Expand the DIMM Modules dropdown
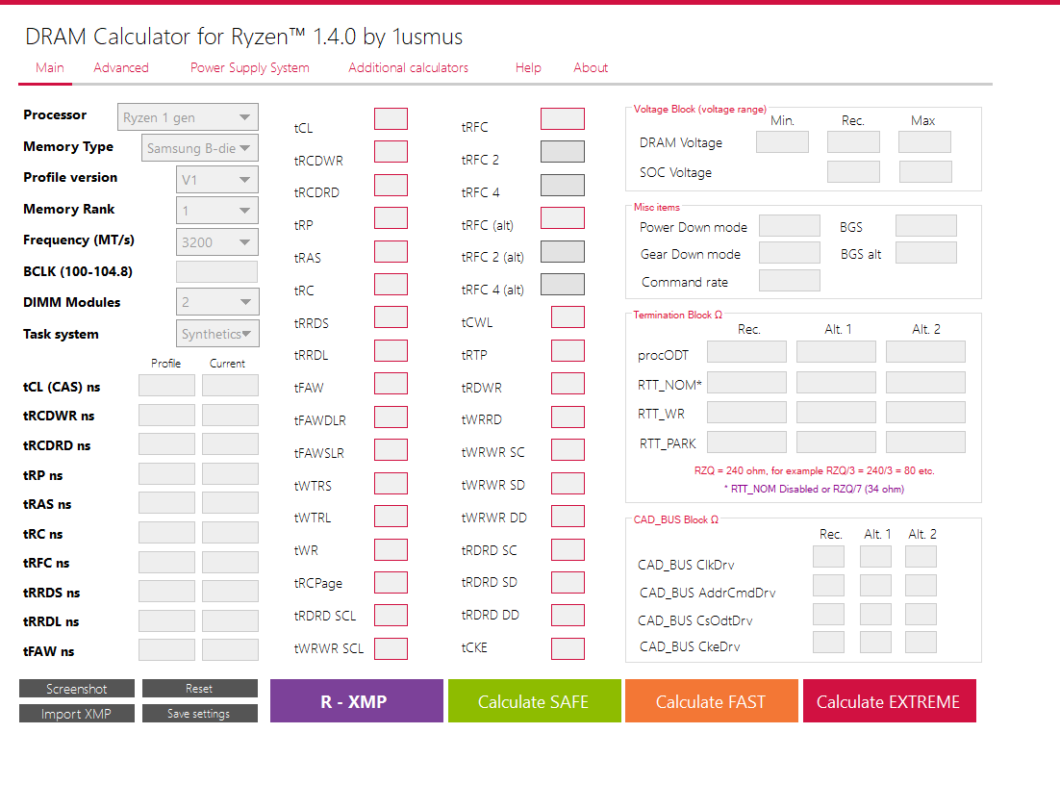 pos(217,301)
